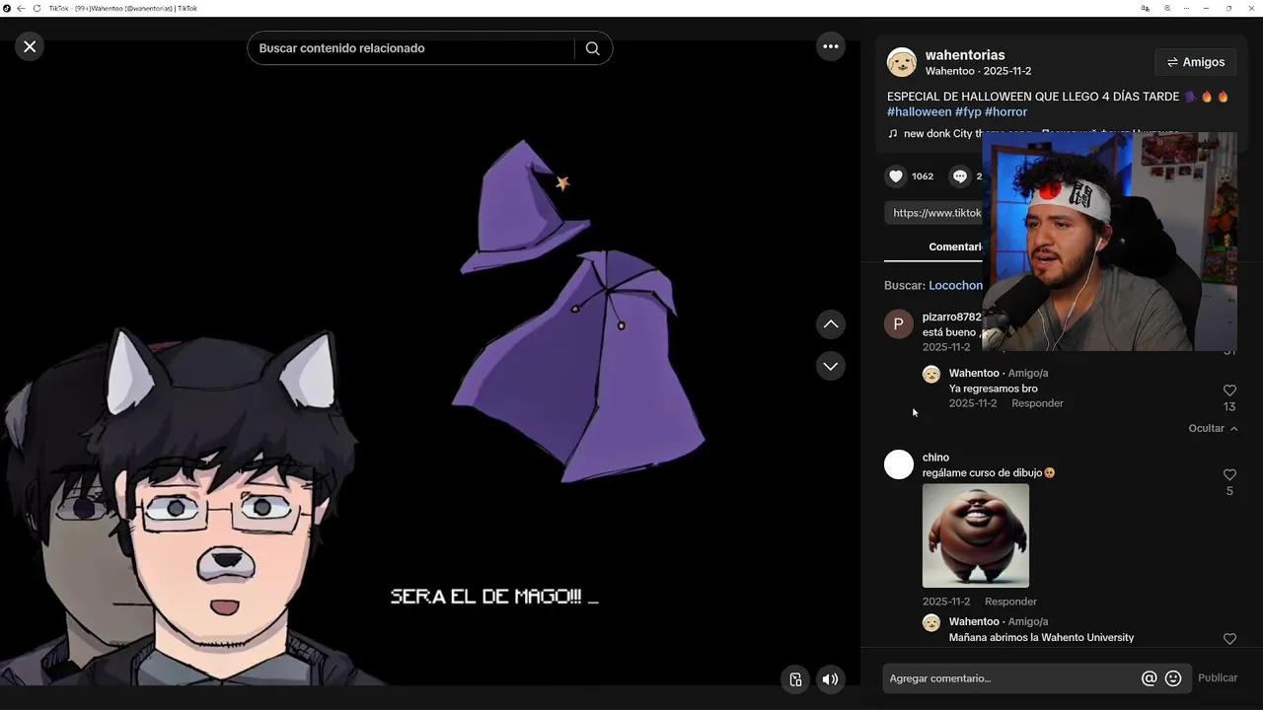Click the 13 likes count on Wahentoo's reply
Image resolution: width=1263 pixels, height=710 pixels.
(x=1229, y=406)
